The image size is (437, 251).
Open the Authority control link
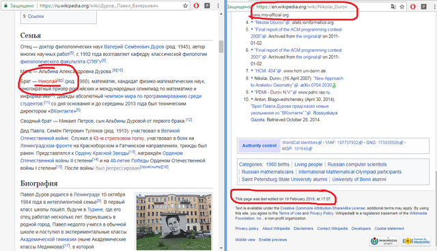pyautogui.click(x=259, y=145)
